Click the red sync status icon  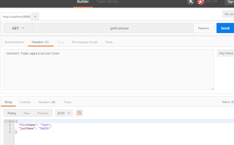201,2
